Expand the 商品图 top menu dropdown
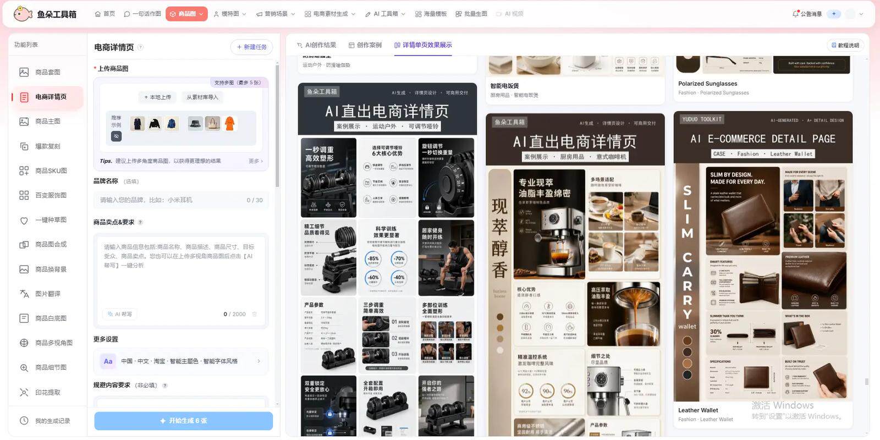The height and width of the screenshot is (440, 880). tap(186, 14)
